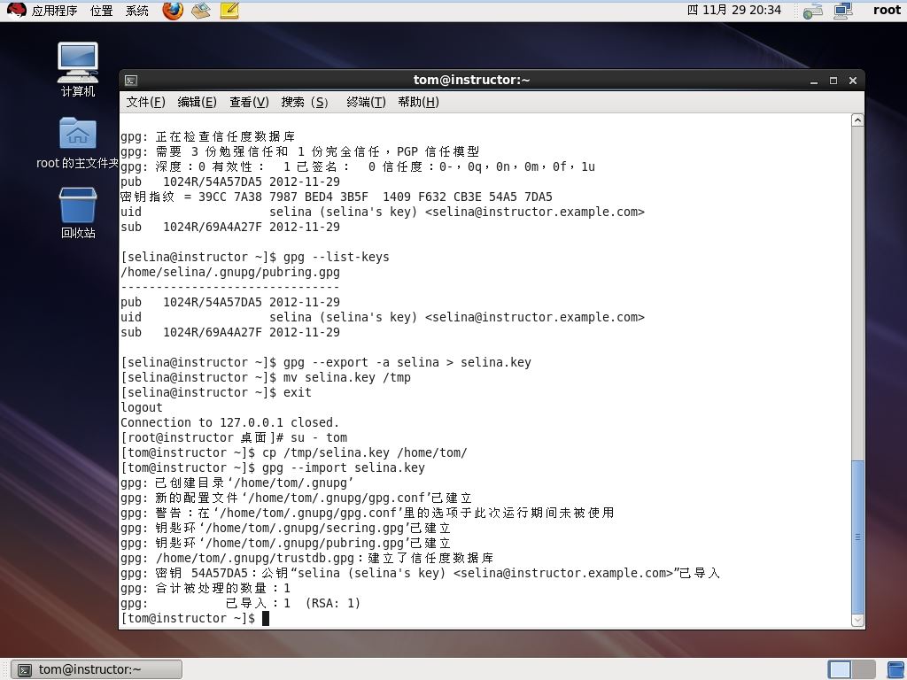Open the 位置 menu
The image size is (907, 680).
click(x=101, y=11)
